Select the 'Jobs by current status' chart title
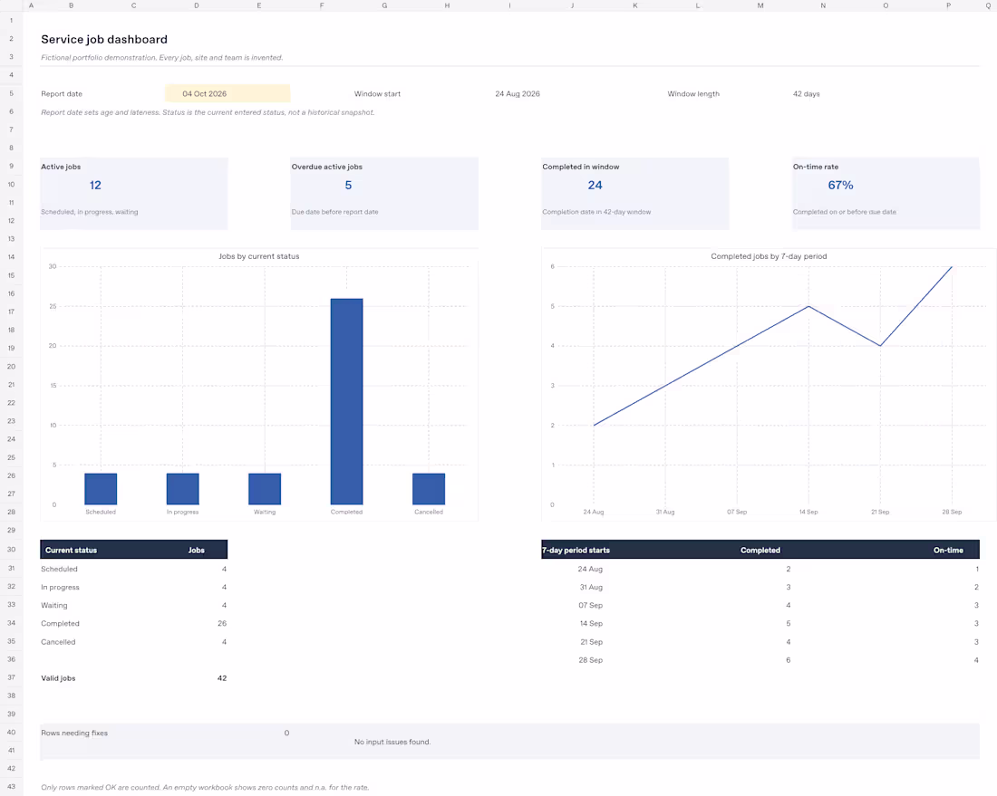 click(259, 256)
